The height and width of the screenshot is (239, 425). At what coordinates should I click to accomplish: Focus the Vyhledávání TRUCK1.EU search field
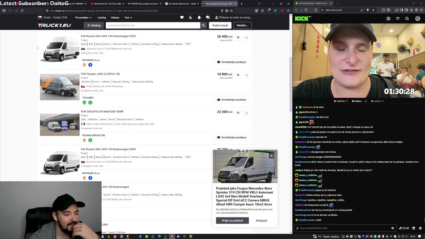[153, 25]
